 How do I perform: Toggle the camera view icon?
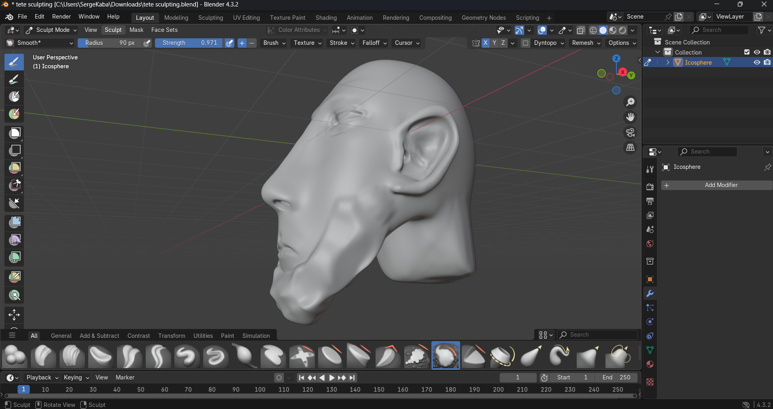tap(630, 133)
